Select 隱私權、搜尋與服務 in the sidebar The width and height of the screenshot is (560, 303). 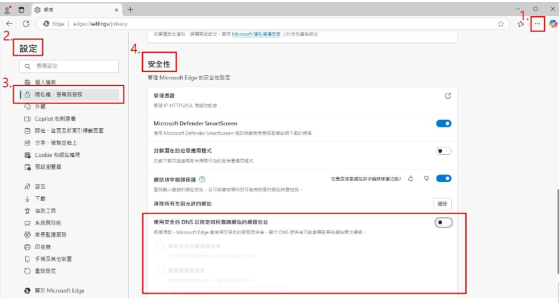(x=69, y=94)
